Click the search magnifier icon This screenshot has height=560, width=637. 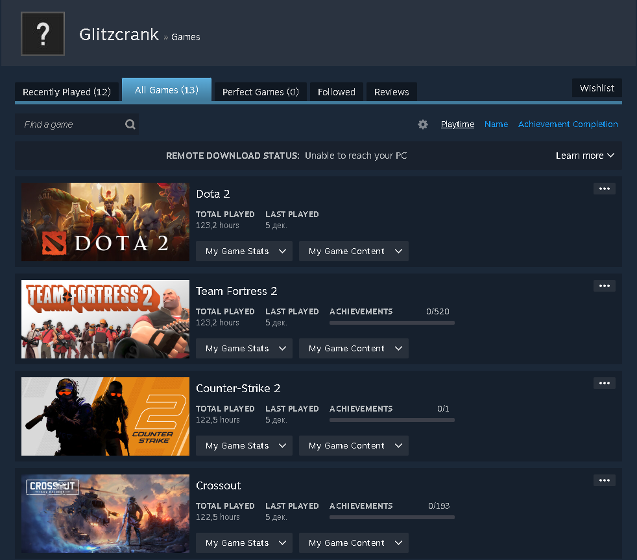[130, 124]
